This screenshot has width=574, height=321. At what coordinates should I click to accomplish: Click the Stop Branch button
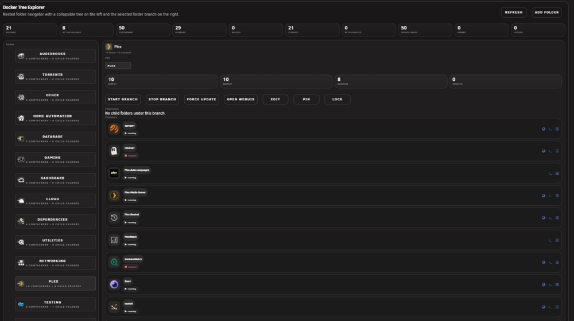[x=162, y=99]
